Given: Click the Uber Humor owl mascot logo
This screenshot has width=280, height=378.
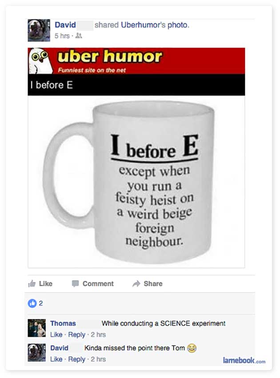Looking at the screenshot, I should click(x=40, y=61).
